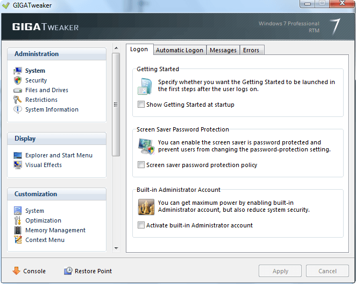Open the Messages tab
This screenshot has width=356, height=284.
tap(223, 50)
